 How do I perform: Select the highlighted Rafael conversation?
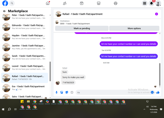pyautogui.click(x=25, y=78)
